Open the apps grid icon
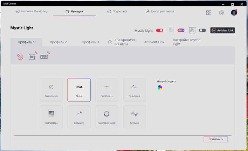The image size is (248, 151). pyautogui.click(x=209, y=12)
